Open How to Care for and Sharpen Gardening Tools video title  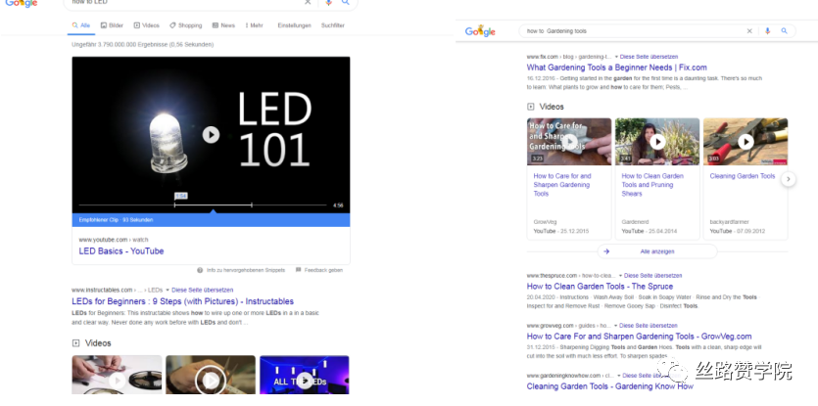pos(562,185)
